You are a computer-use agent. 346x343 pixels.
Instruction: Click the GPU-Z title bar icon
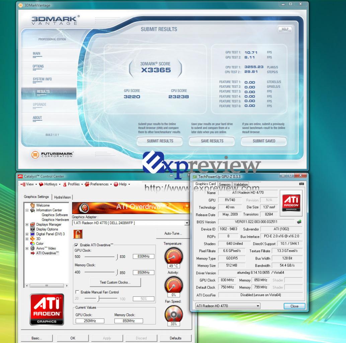click(195, 177)
